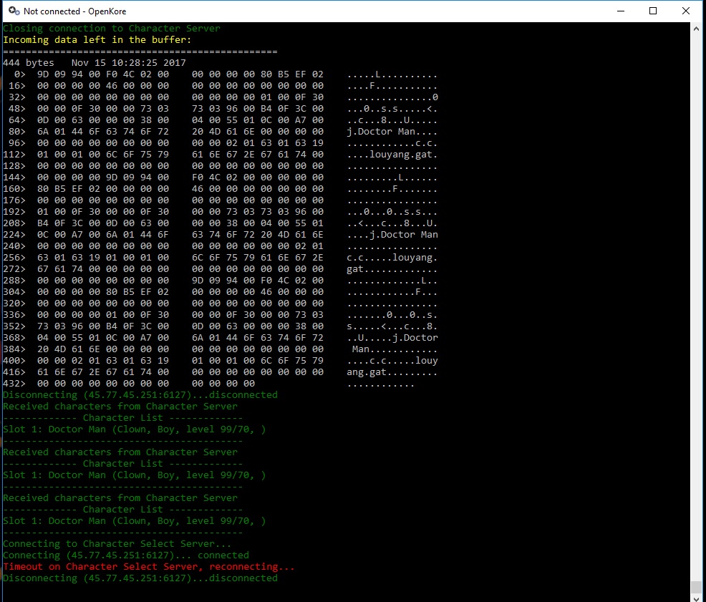Screen dimensions: 706x602
Task: Click hex dump row at offset '304>'
Action: click(221, 292)
